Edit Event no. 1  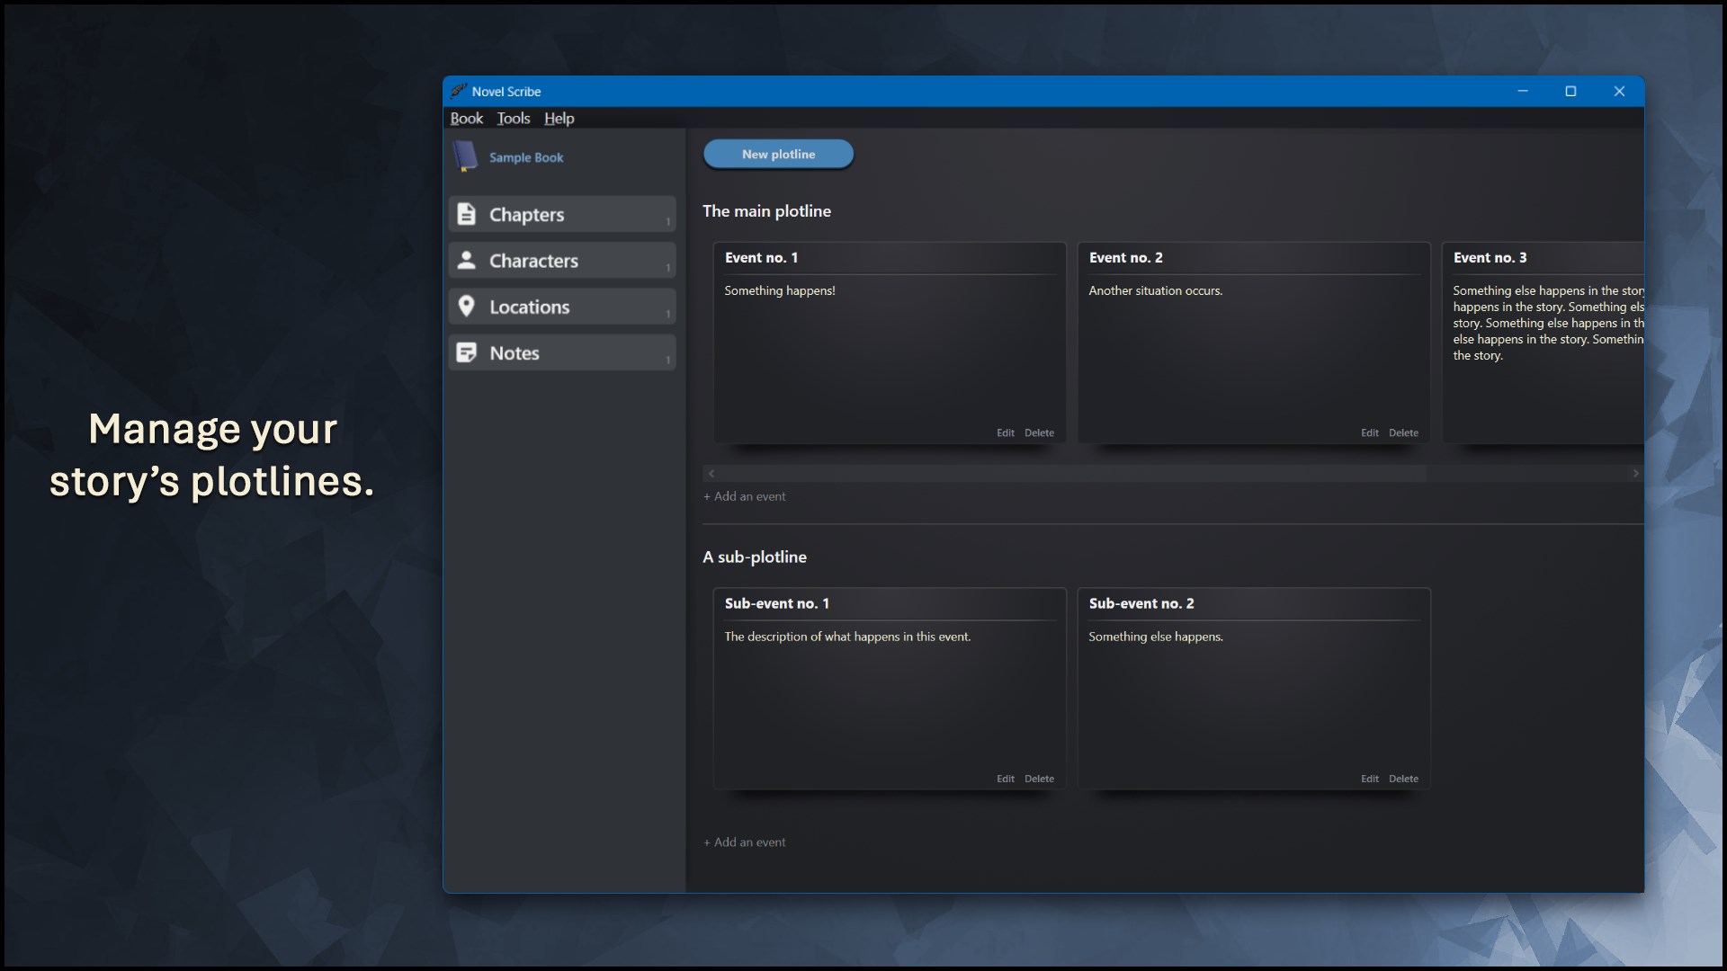pyautogui.click(x=1005, y=432)
